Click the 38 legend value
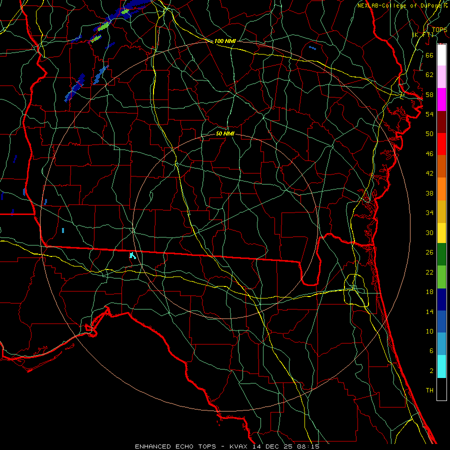The height and width of the screenshot is (450, 450). click(429, 193)
